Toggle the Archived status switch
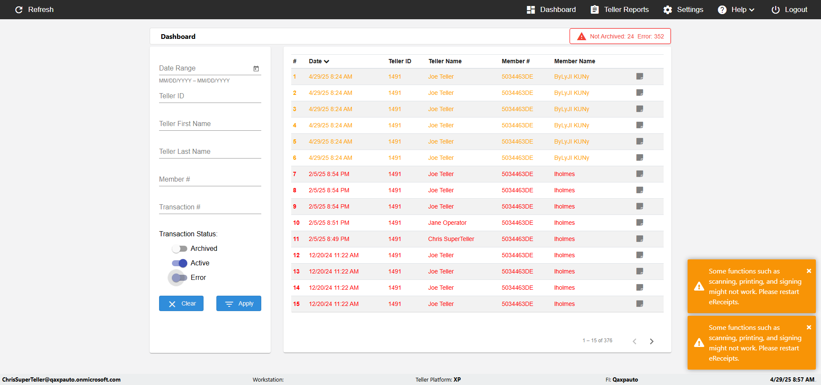The height and width of the screenshot is (385, 821). pyautogui.click(x=180, y=249)
